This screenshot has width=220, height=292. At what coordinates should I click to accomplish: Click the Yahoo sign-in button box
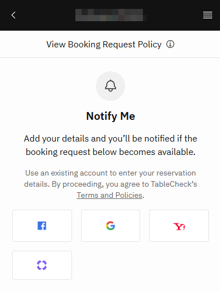click(179, 226)
